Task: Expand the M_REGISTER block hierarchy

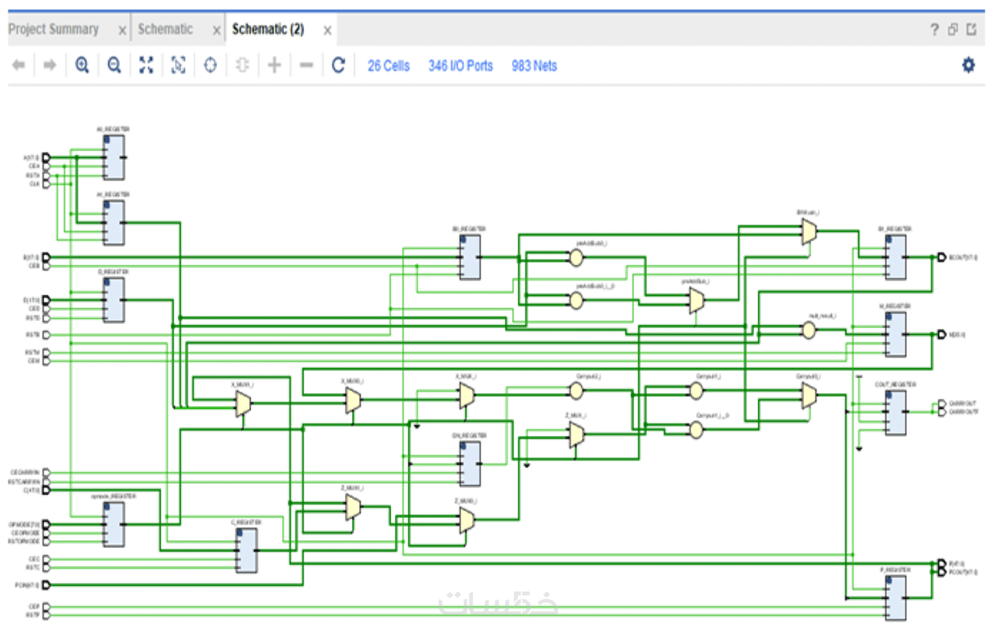Action: pyautogui.click(x=889, y=317)
